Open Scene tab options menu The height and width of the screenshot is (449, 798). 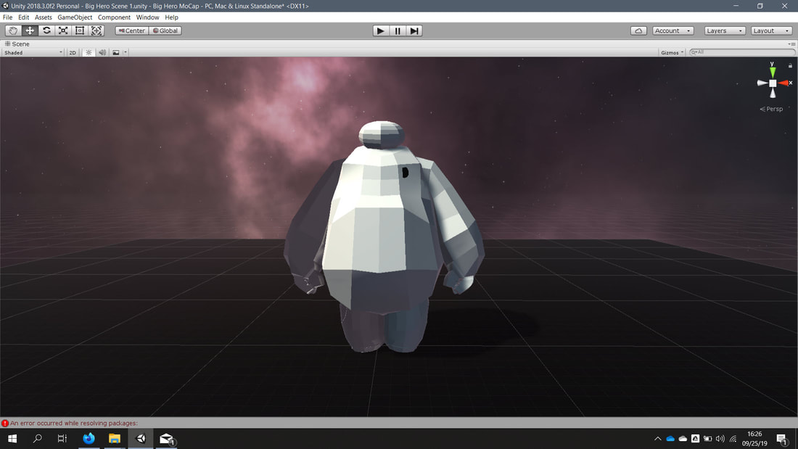[x=791, y=44]
